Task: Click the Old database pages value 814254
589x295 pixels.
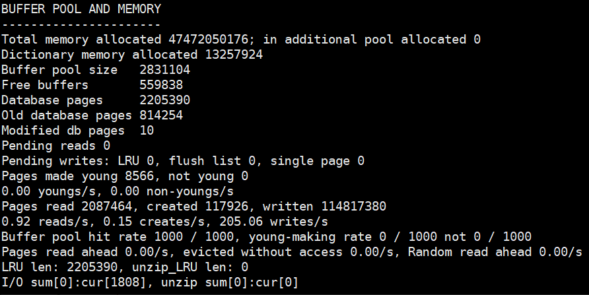Action: click(160, 115)
